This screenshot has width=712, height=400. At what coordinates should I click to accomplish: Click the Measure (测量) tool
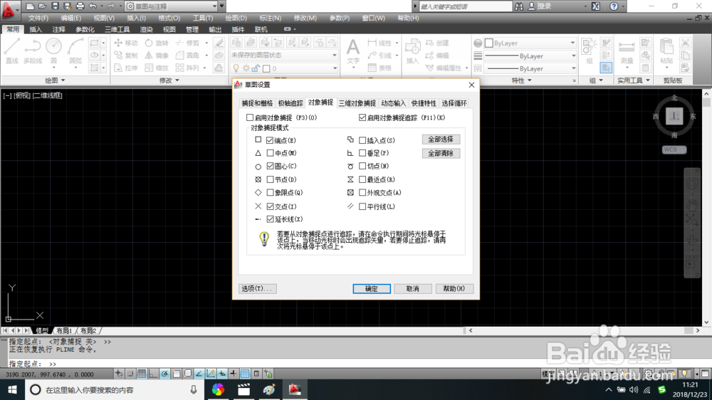coord(627,51)
